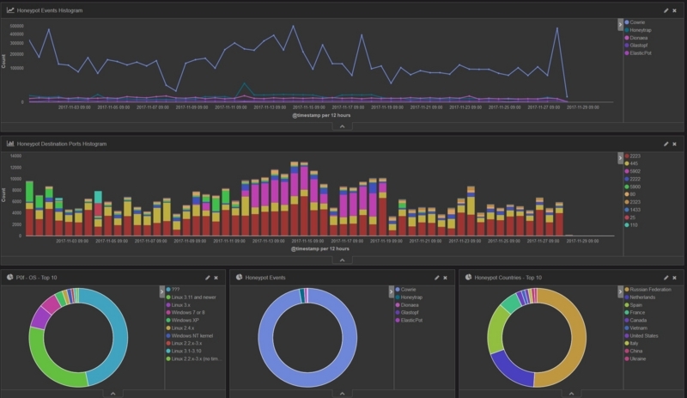Collapse spy panel under Honeypot Events Histogram
The width and height of the screenshot is (687, 398).
click(342, 126)
